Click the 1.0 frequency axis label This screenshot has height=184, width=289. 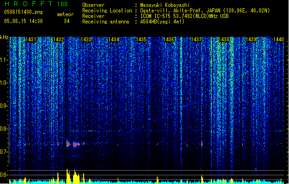click(x=4, y=83)
